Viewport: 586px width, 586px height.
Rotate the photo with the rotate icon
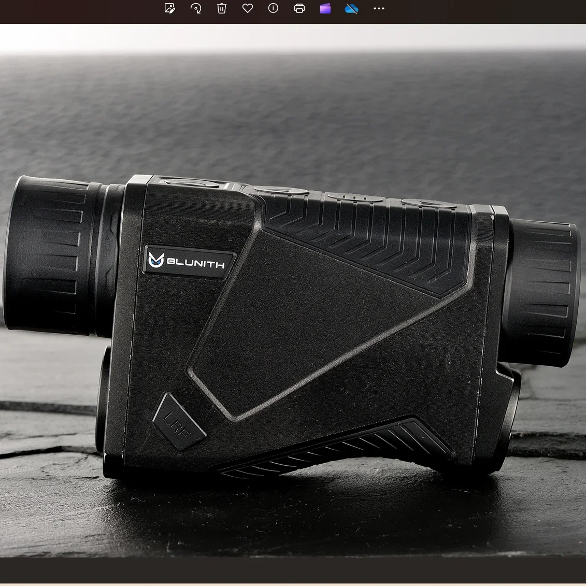click(x=195, y=8)
